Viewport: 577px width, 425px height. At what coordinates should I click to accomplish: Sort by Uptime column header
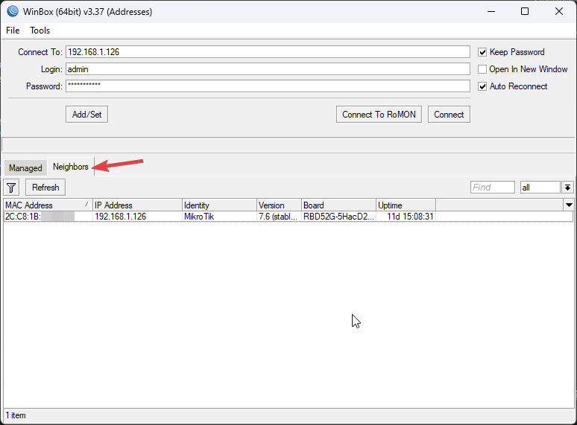pyautogui.click(x=406, y=205)
